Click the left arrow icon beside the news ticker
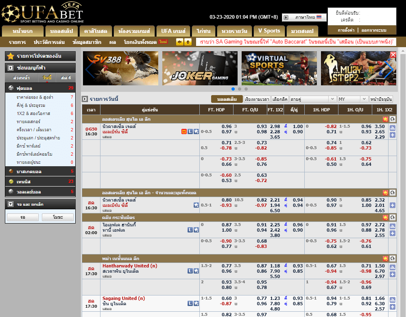This screenshot has width=406, height=317. (x=179, y=42)
